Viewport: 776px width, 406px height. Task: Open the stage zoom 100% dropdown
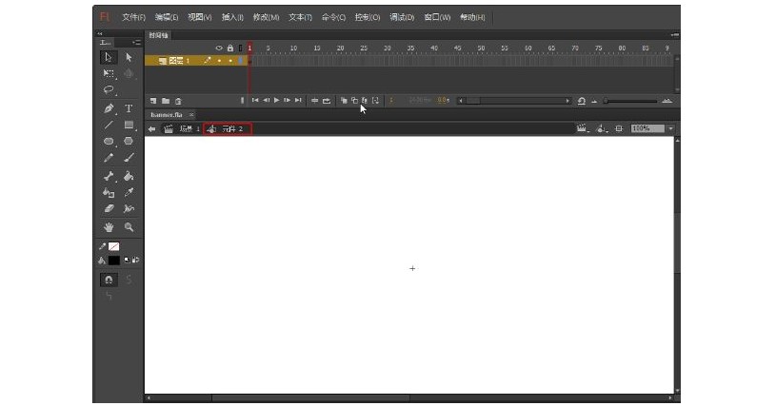click(x=670, y=128)
